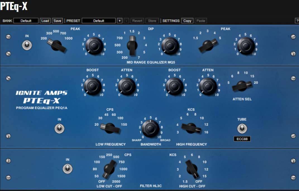Click the minus preset button
The height and width of the screenshot is (191, 299).
pos(126,21)
